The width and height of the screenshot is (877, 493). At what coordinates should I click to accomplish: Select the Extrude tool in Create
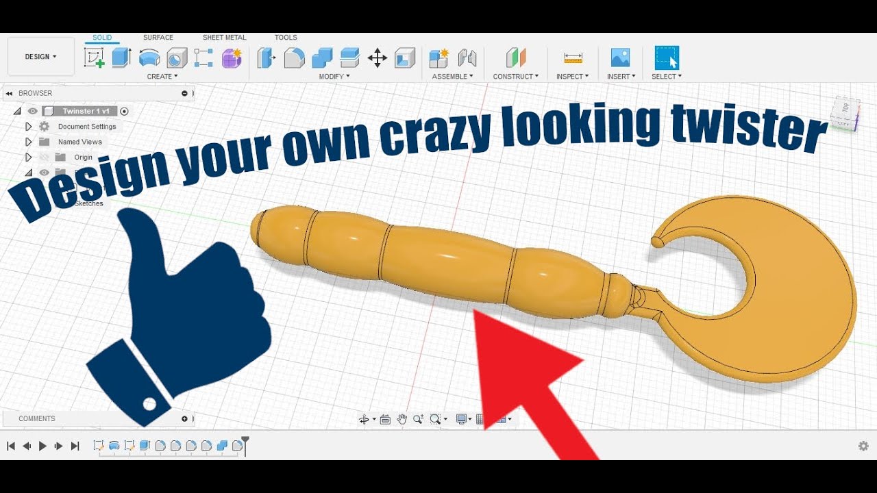tap(121, 58)
